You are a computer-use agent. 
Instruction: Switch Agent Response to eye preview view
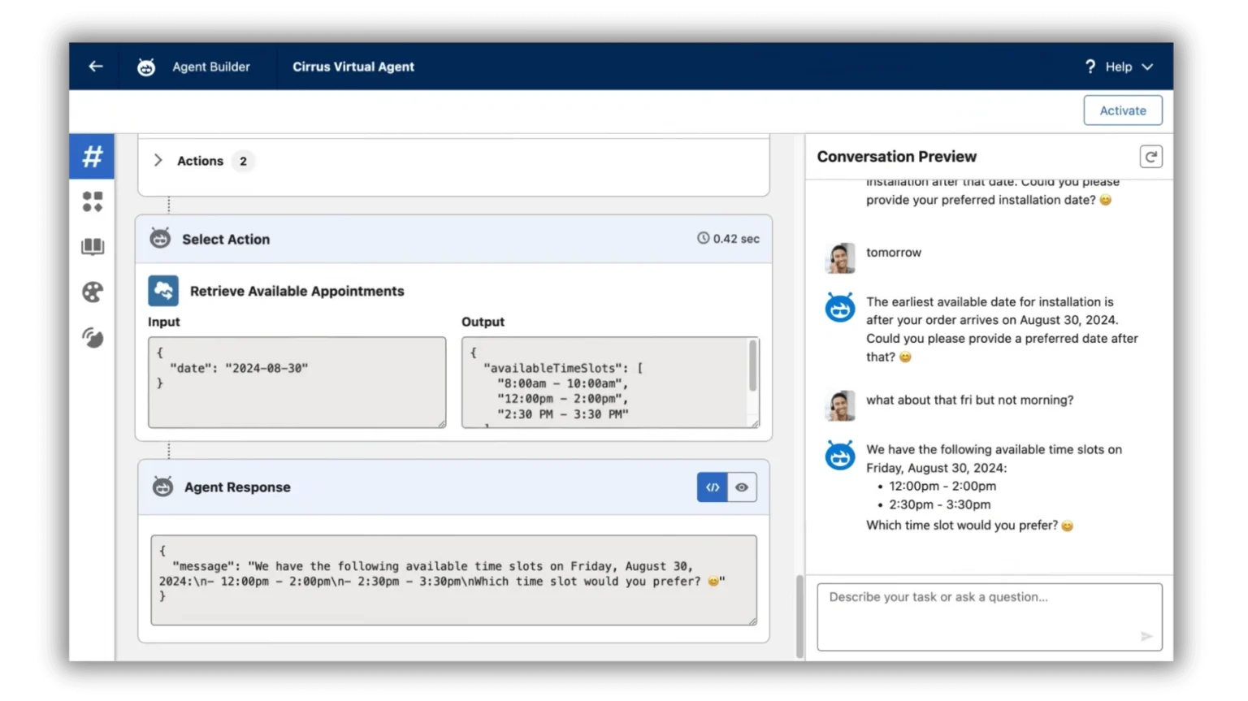coord(742,487)
